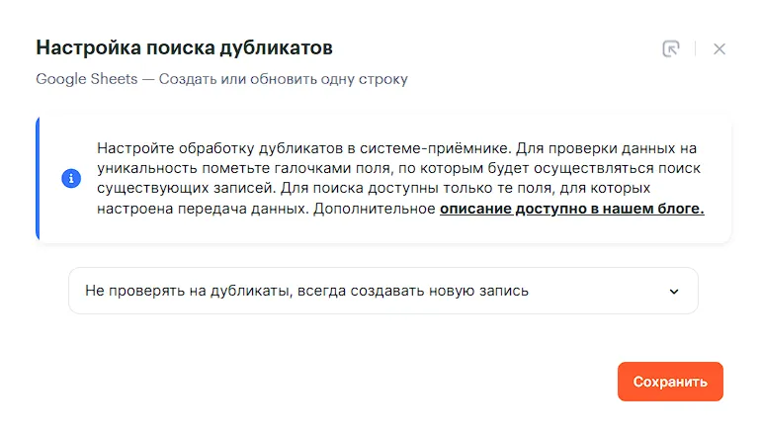Click the blue left stripe of the info banner
Screen dimensions: 761x433
38,179
